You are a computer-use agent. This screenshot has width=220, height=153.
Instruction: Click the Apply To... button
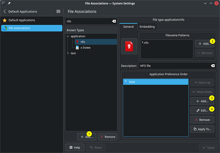coord(202,129)
